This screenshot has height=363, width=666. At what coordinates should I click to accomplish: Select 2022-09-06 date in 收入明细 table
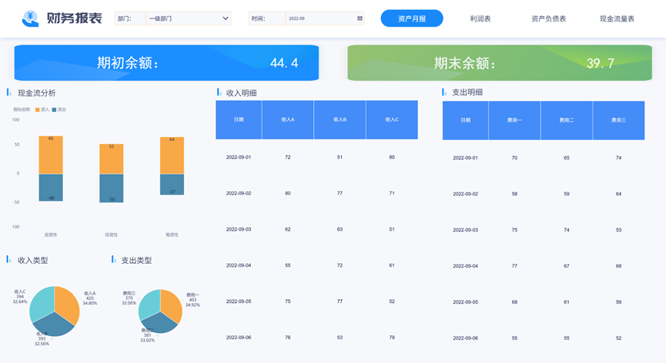[x=239, y=338]
